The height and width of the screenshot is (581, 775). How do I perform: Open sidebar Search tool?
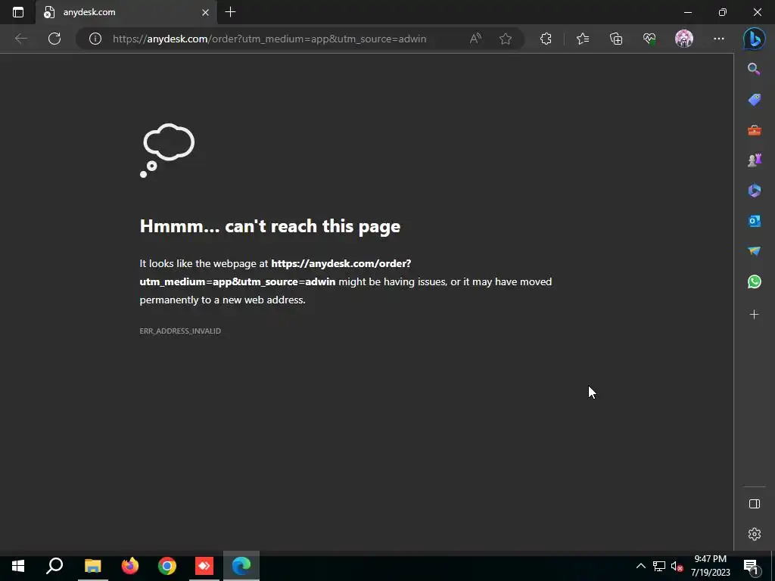pos(754,69)
